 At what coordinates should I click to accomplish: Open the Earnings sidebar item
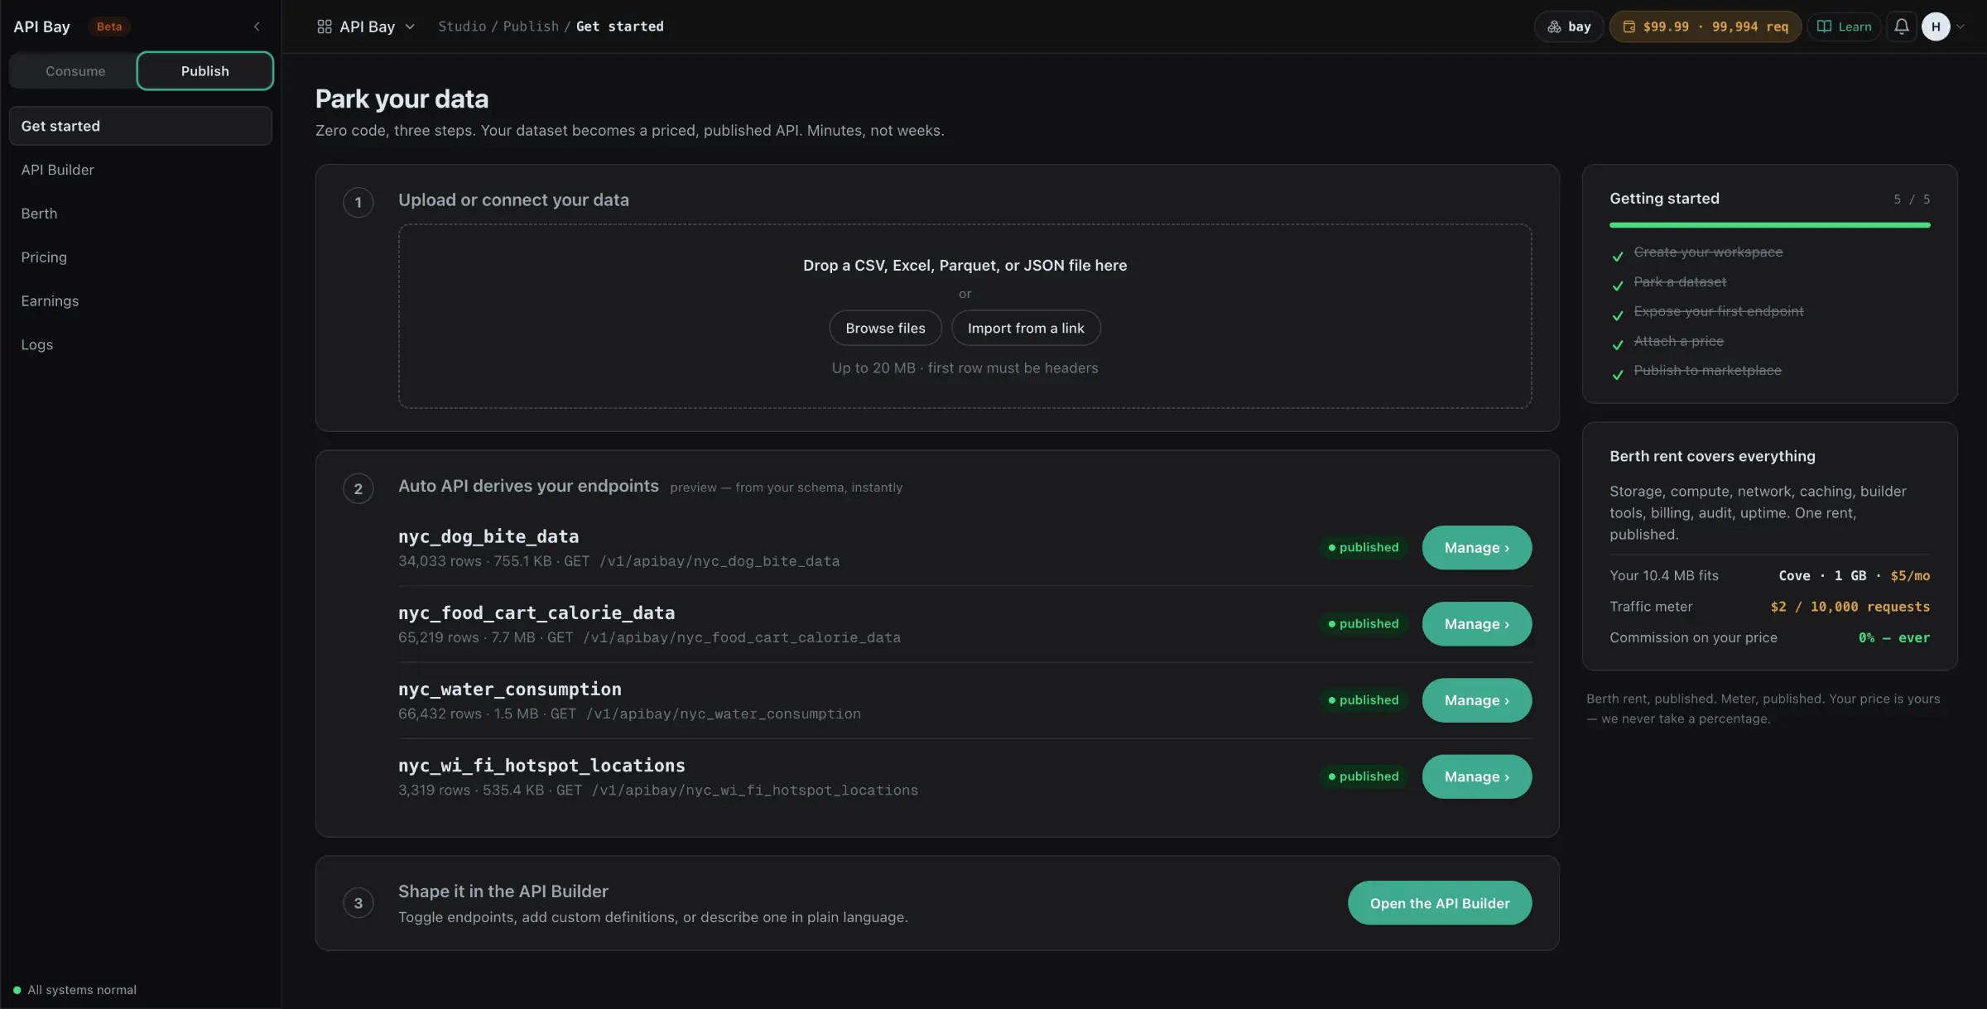point(141,301)
